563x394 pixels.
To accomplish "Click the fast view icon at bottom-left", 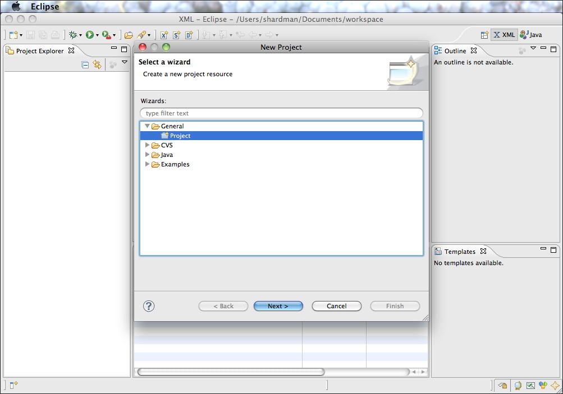I will pyautogui.click(x=13, y=385).
